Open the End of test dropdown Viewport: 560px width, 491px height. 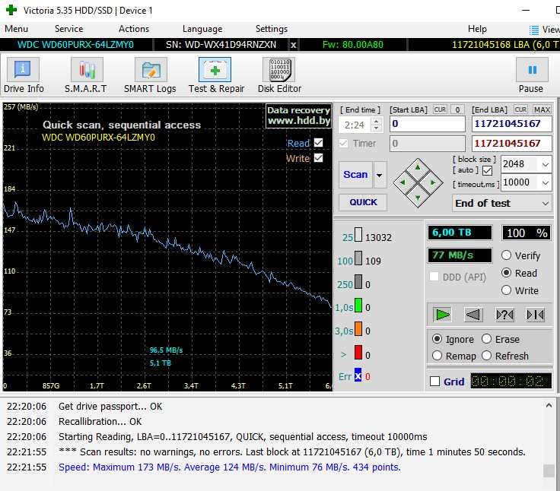coord(502,203)
